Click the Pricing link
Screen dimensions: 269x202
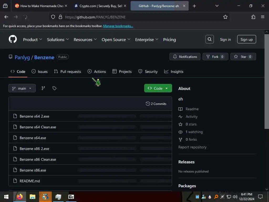coord(169,39)
